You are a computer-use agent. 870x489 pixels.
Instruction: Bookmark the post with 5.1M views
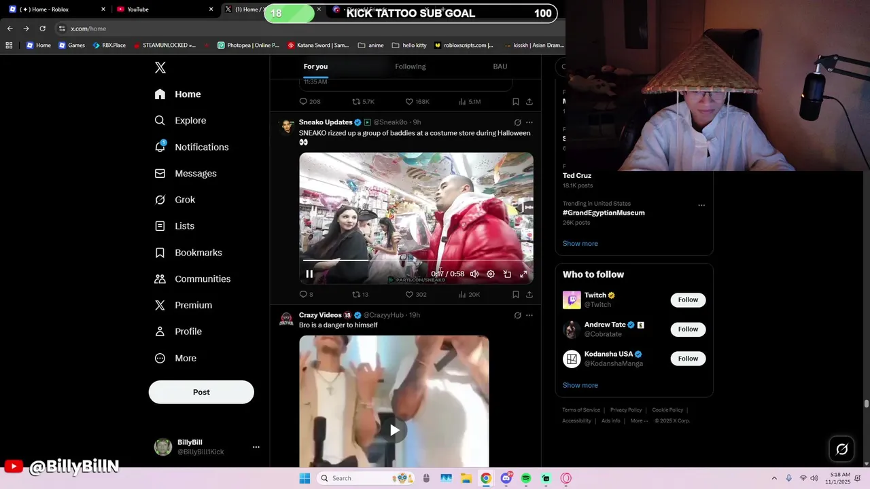pyautogui.click(x=516, y=101)
